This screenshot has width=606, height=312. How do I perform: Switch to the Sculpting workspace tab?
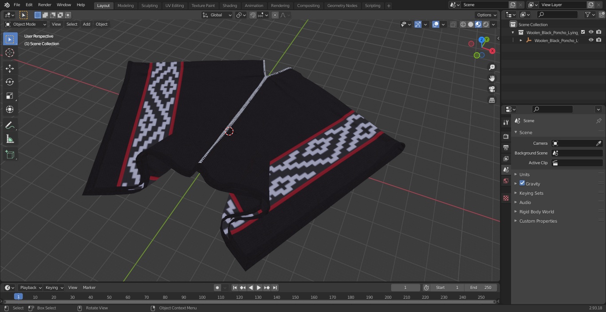click(x=150, y=5)
